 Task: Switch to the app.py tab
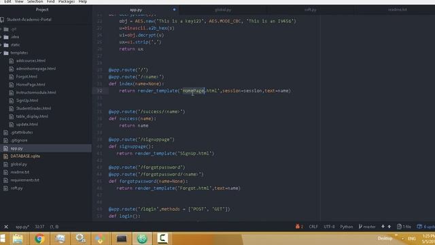click(136, 10)
